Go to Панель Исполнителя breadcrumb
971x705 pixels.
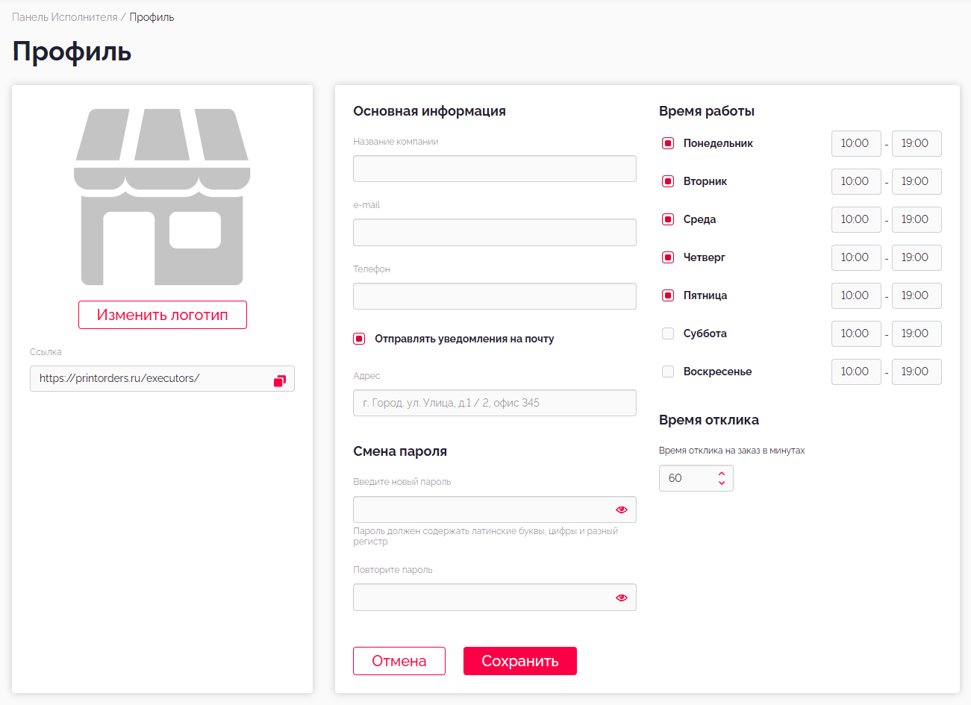pos(65,17)
